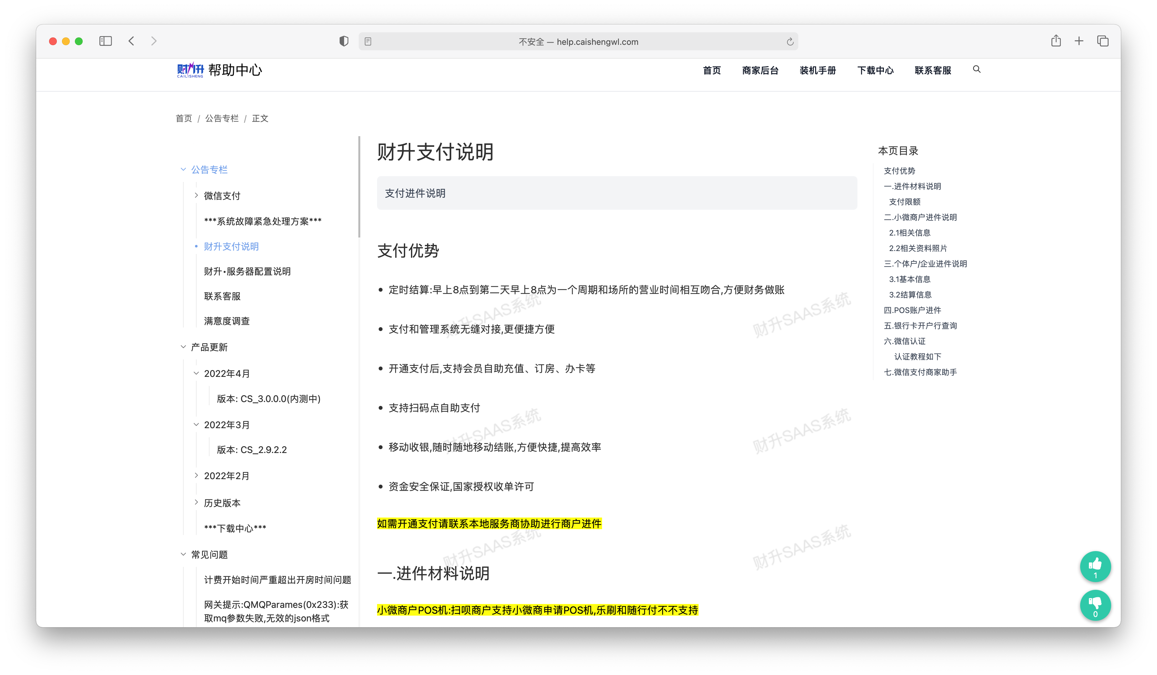Click 公告专栏 in the breadcrumb
The height and width of the screenshot is (675, 1157).
point(222,118)
